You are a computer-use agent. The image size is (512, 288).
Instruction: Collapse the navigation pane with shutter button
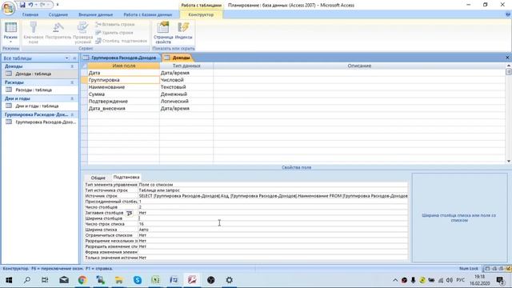74,58
